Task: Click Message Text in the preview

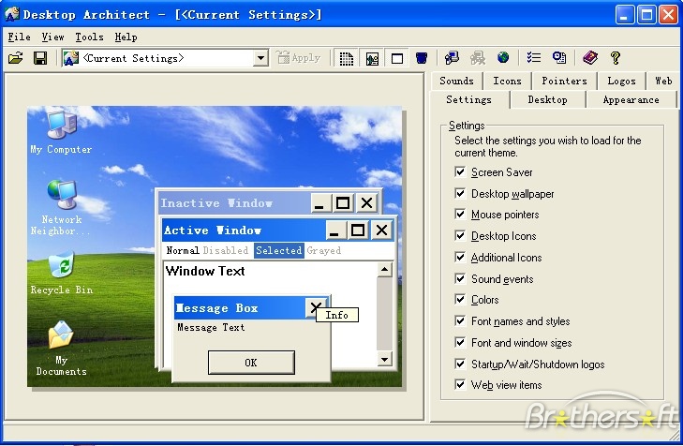Action: [211, 327]
